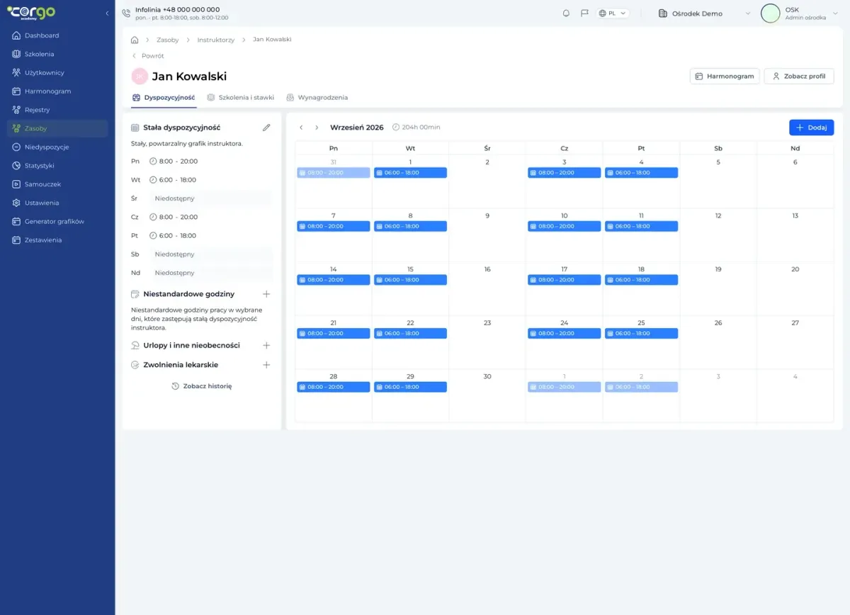
Task: Click the Zobacz historię link
Action: (x=202, y=386)
